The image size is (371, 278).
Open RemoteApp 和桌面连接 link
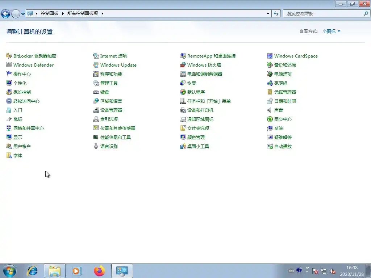point(212,56)
